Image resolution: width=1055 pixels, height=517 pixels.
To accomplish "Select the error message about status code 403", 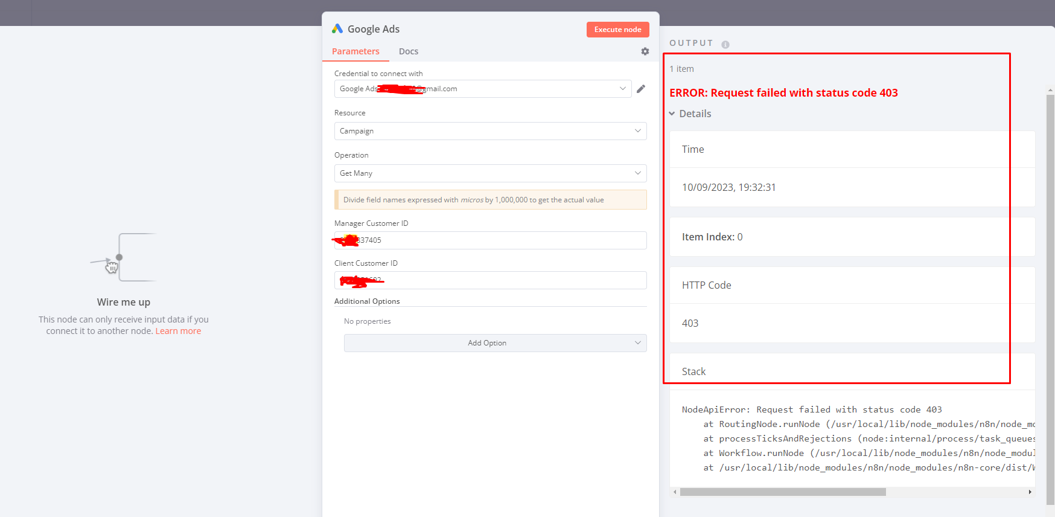I will [783, 92].
